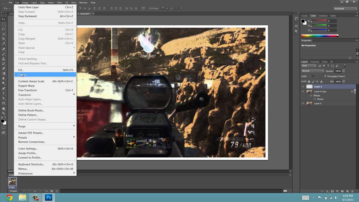Open the Fill slider dropdown arrow
Image resolution: width=359 pixels, height=202 pixels.
pos(344,82)
